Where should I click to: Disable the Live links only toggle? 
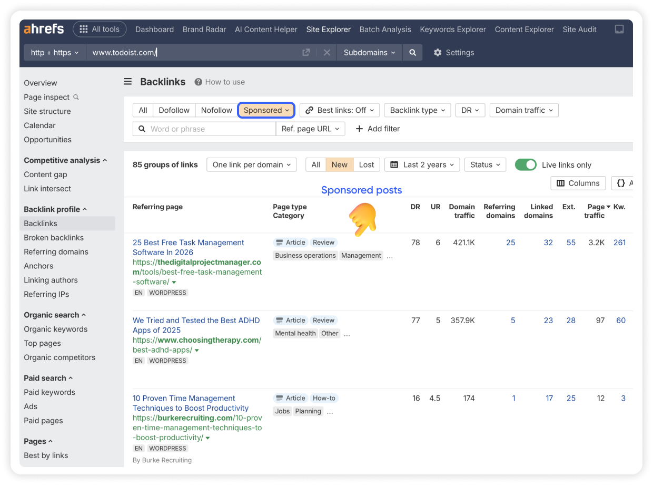[525, 164]
